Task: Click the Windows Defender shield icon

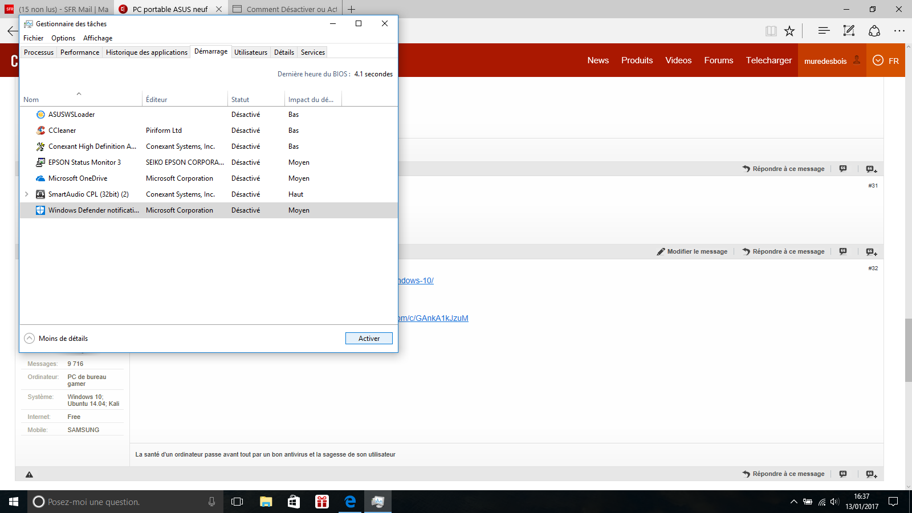Action: pos(40,210)
